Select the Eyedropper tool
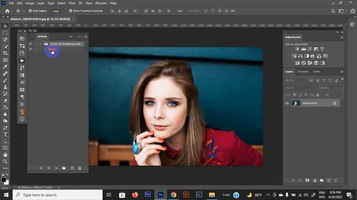 [5, 67]
